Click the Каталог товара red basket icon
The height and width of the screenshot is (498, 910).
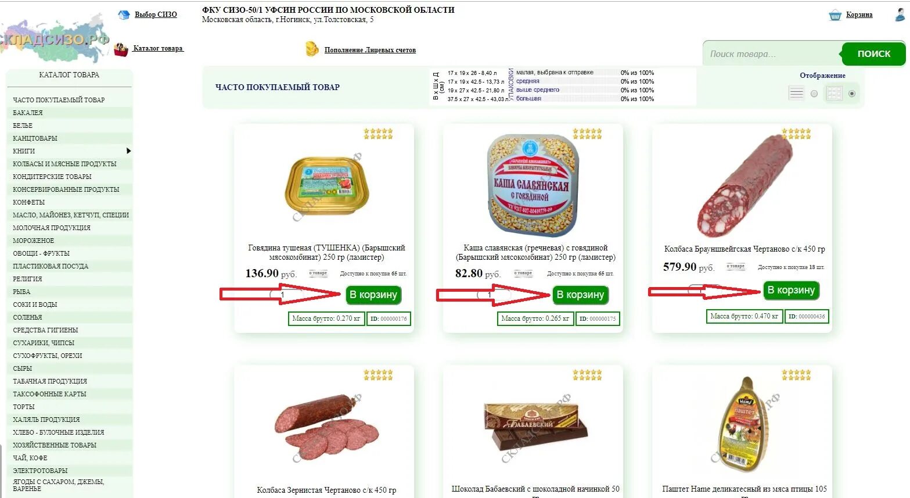121,49
